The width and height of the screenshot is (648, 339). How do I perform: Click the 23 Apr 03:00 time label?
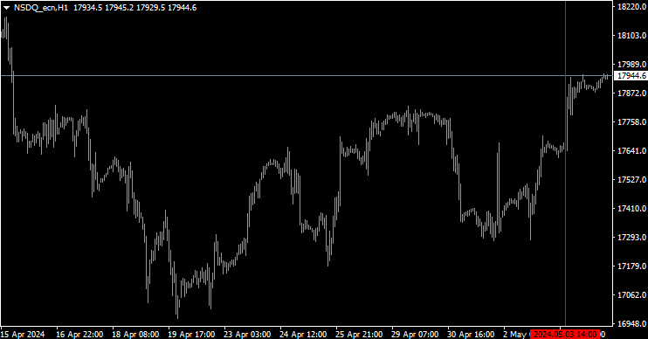pyautogui.click(x=247, y=334)
